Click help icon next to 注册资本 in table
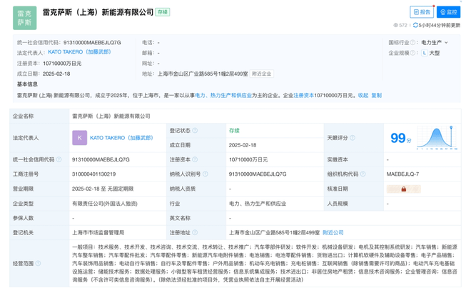This screenshot has height=288, width=471. click(x=195, y=159)
